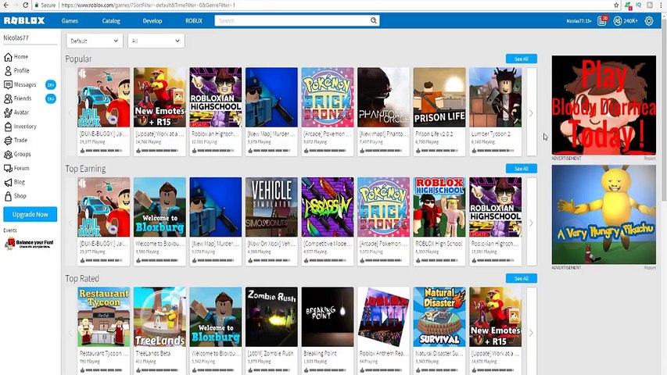Click See All for Top Earning
The height and width of the screenshot is (375, 667).
tap(521, 169)
